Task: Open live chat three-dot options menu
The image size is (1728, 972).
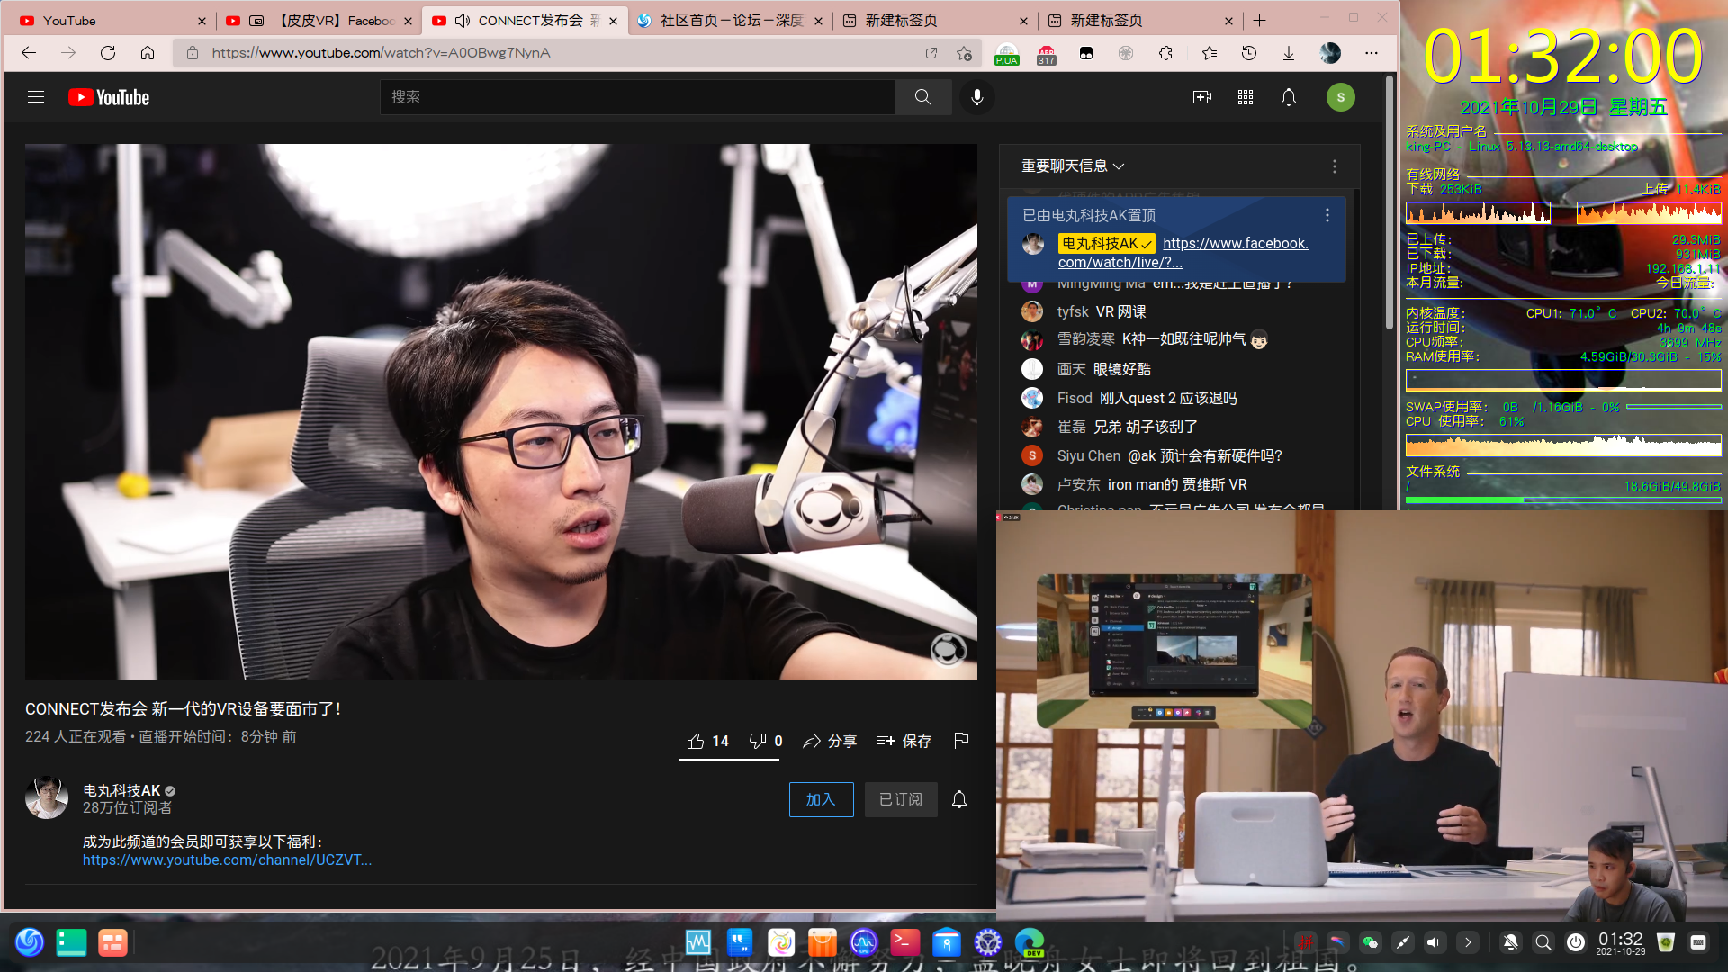Action: [x=1335, y=166]
